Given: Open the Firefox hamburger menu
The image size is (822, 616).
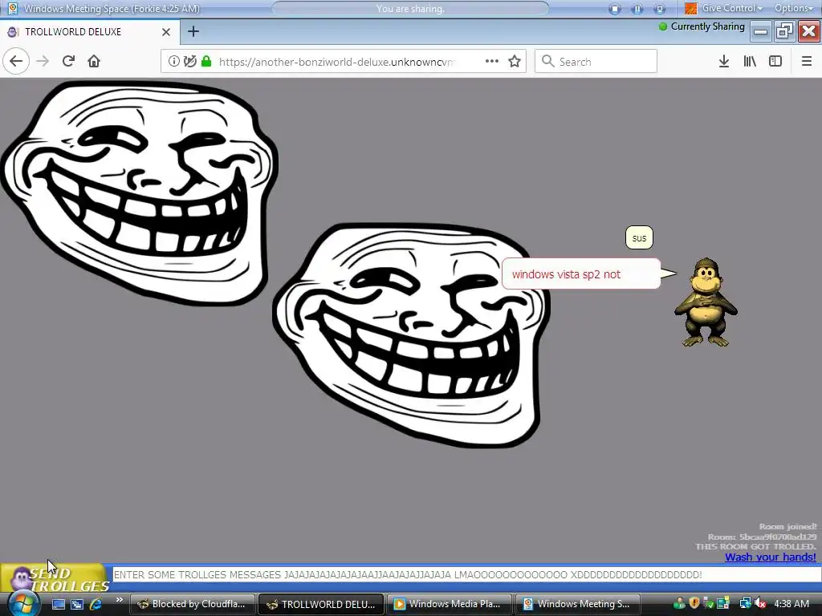Looking at the screenshot, I should tap(806, 61).
